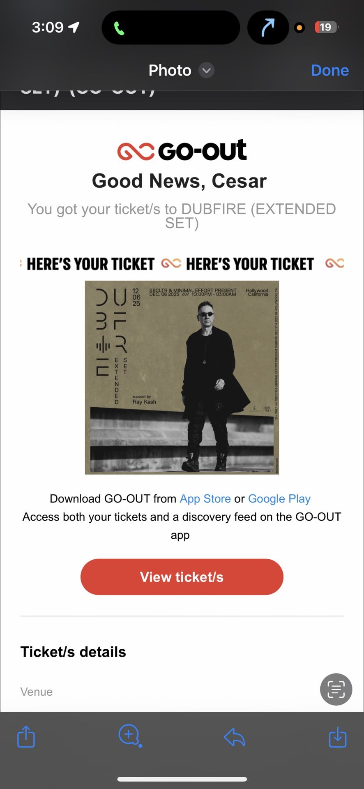Screen dimensions: 364x789
Task: Tap the green phone call indicator
Action: [x=119, y=28]
